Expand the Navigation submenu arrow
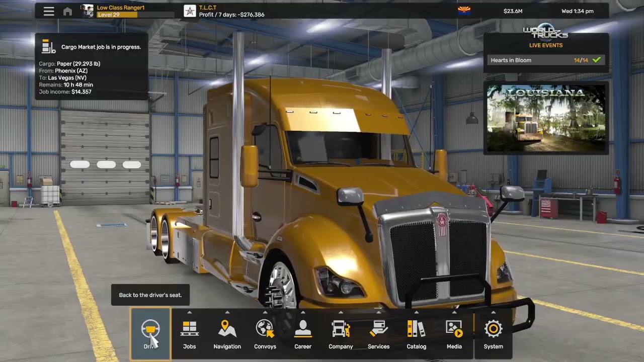The height and width of the screenshot is (362, 644). (x=227, y=312)
